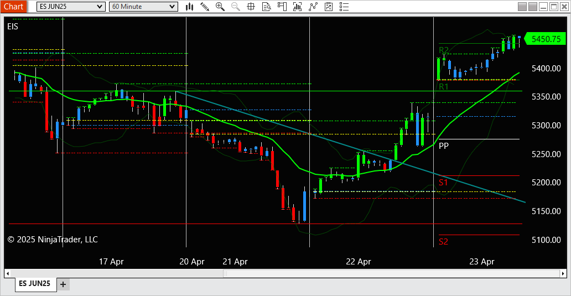Click the right scrollbar arrow

pyautogui.click(x=563, y=273)
